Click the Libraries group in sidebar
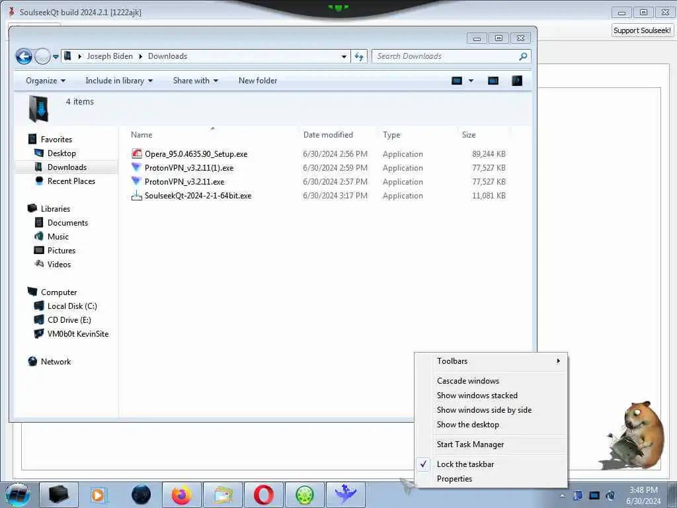677x508 pixels. pyautogui.click(x=56, y=208)
